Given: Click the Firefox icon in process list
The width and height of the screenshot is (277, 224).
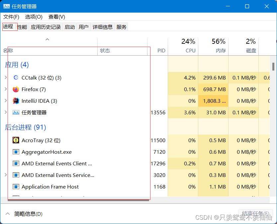Looking at the screenshot, I should point(16,89).
